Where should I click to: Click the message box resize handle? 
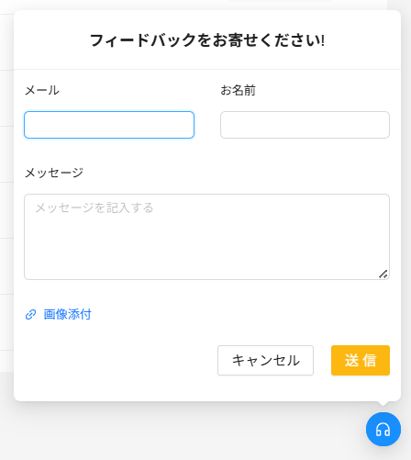(x=383, y=274)
